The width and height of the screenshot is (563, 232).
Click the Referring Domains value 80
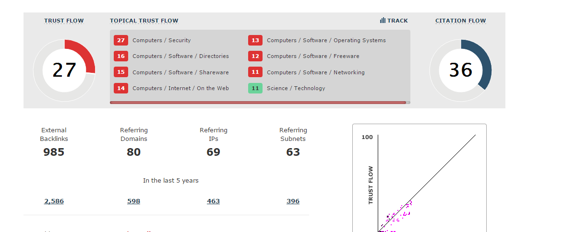[133, 152]
